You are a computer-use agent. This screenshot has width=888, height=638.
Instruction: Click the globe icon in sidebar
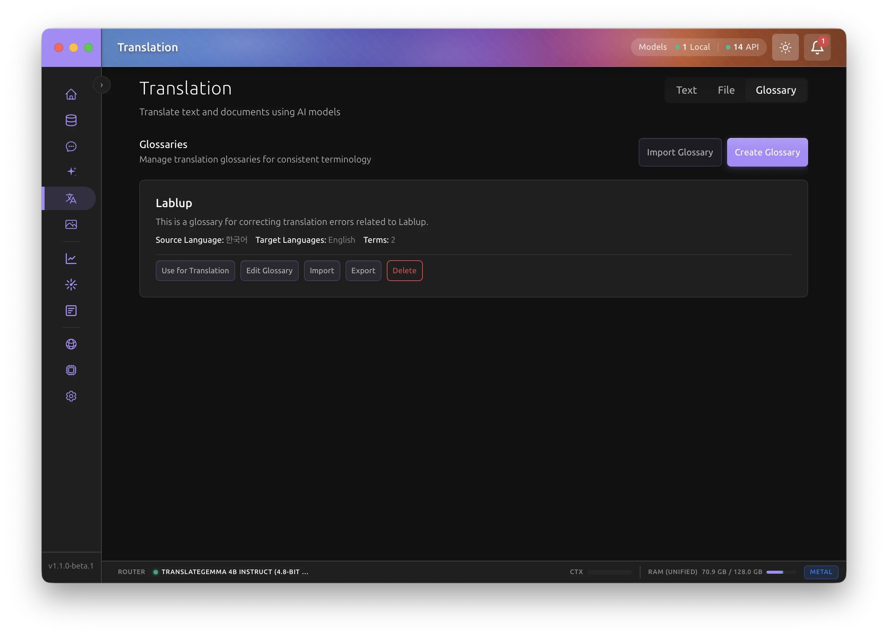[71, 344]
